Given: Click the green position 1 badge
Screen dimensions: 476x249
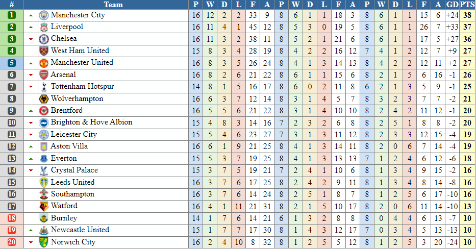Looking at the screenshot, I should point(12,15).
